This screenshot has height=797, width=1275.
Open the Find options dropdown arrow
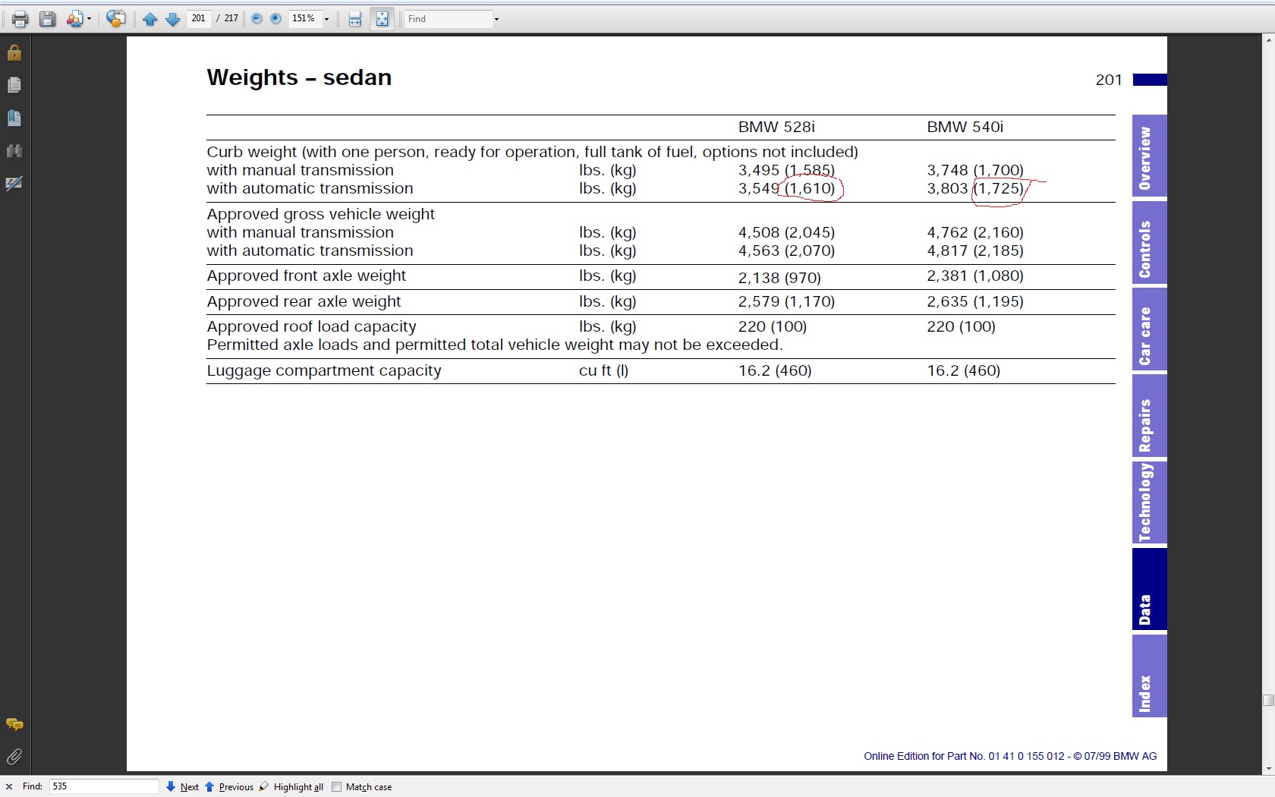[x=497, y=19]
